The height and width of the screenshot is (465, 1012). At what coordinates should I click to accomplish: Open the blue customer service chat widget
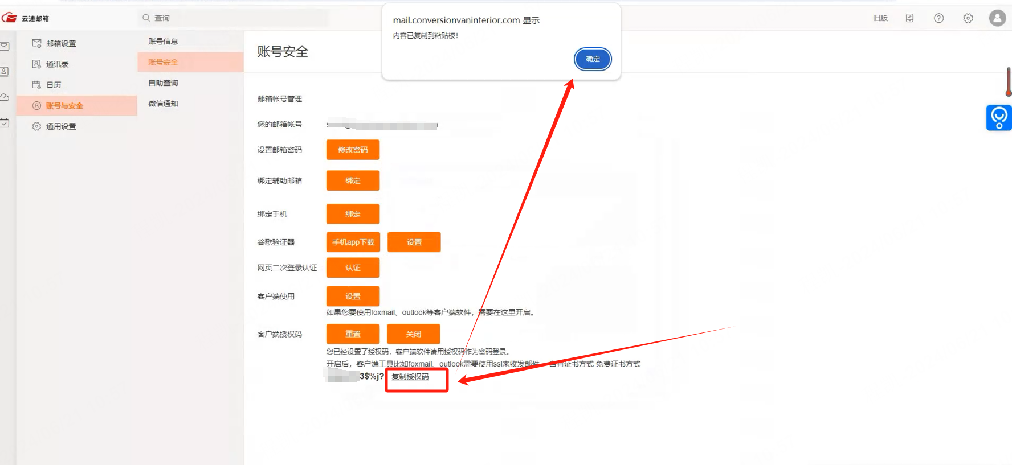(x=999, y=118)
